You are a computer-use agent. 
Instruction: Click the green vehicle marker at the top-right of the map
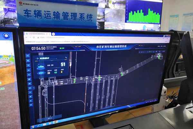(159, 57)
